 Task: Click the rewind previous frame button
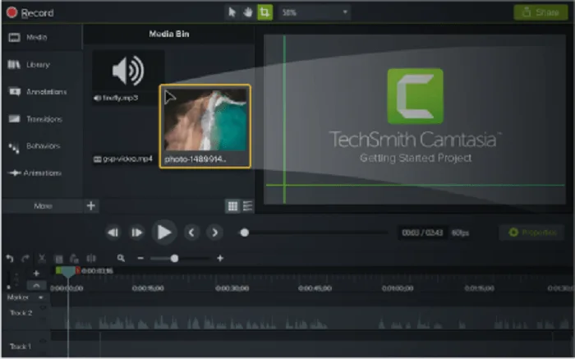(113, 232)
